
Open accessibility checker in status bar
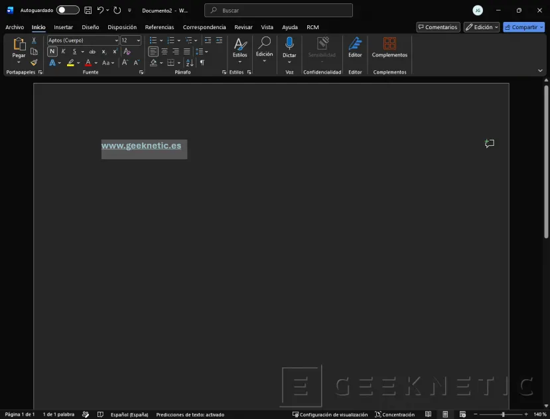pyautogui.click(x=85, y=414)
